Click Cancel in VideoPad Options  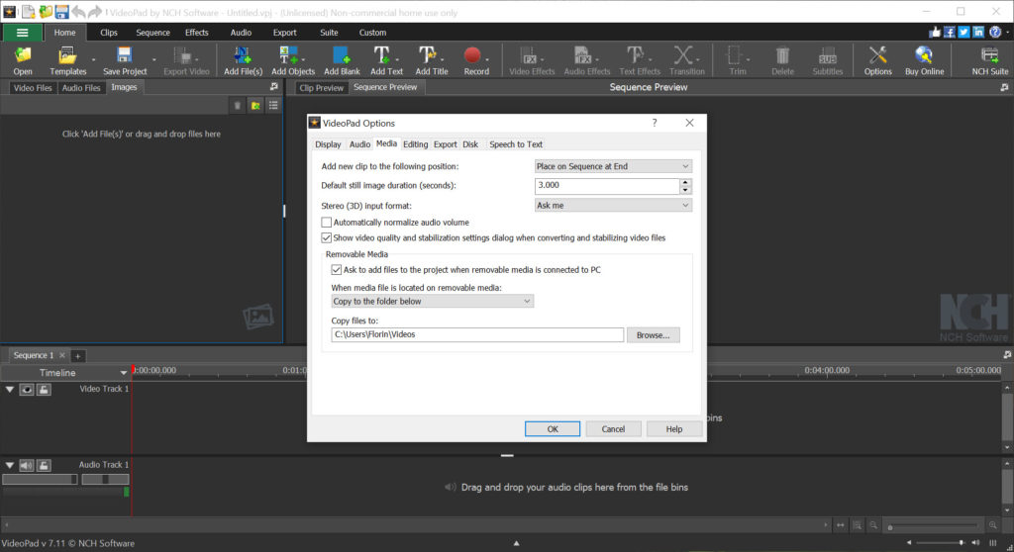(x=613, y=428)
